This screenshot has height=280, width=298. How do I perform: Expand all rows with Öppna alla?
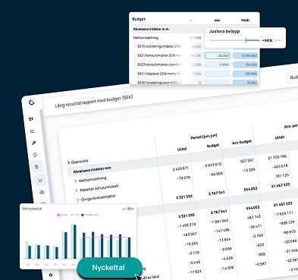[x=78, y=162]
